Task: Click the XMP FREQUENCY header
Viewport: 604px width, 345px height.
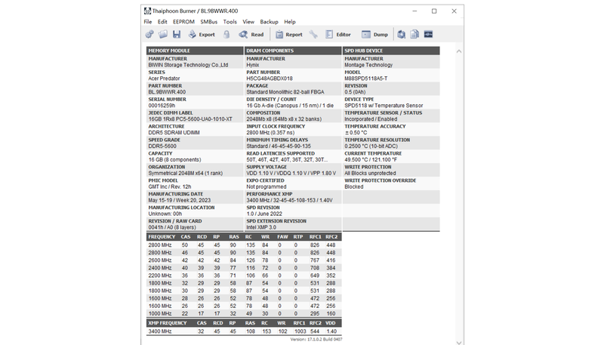Action: (x=167, y=323)
